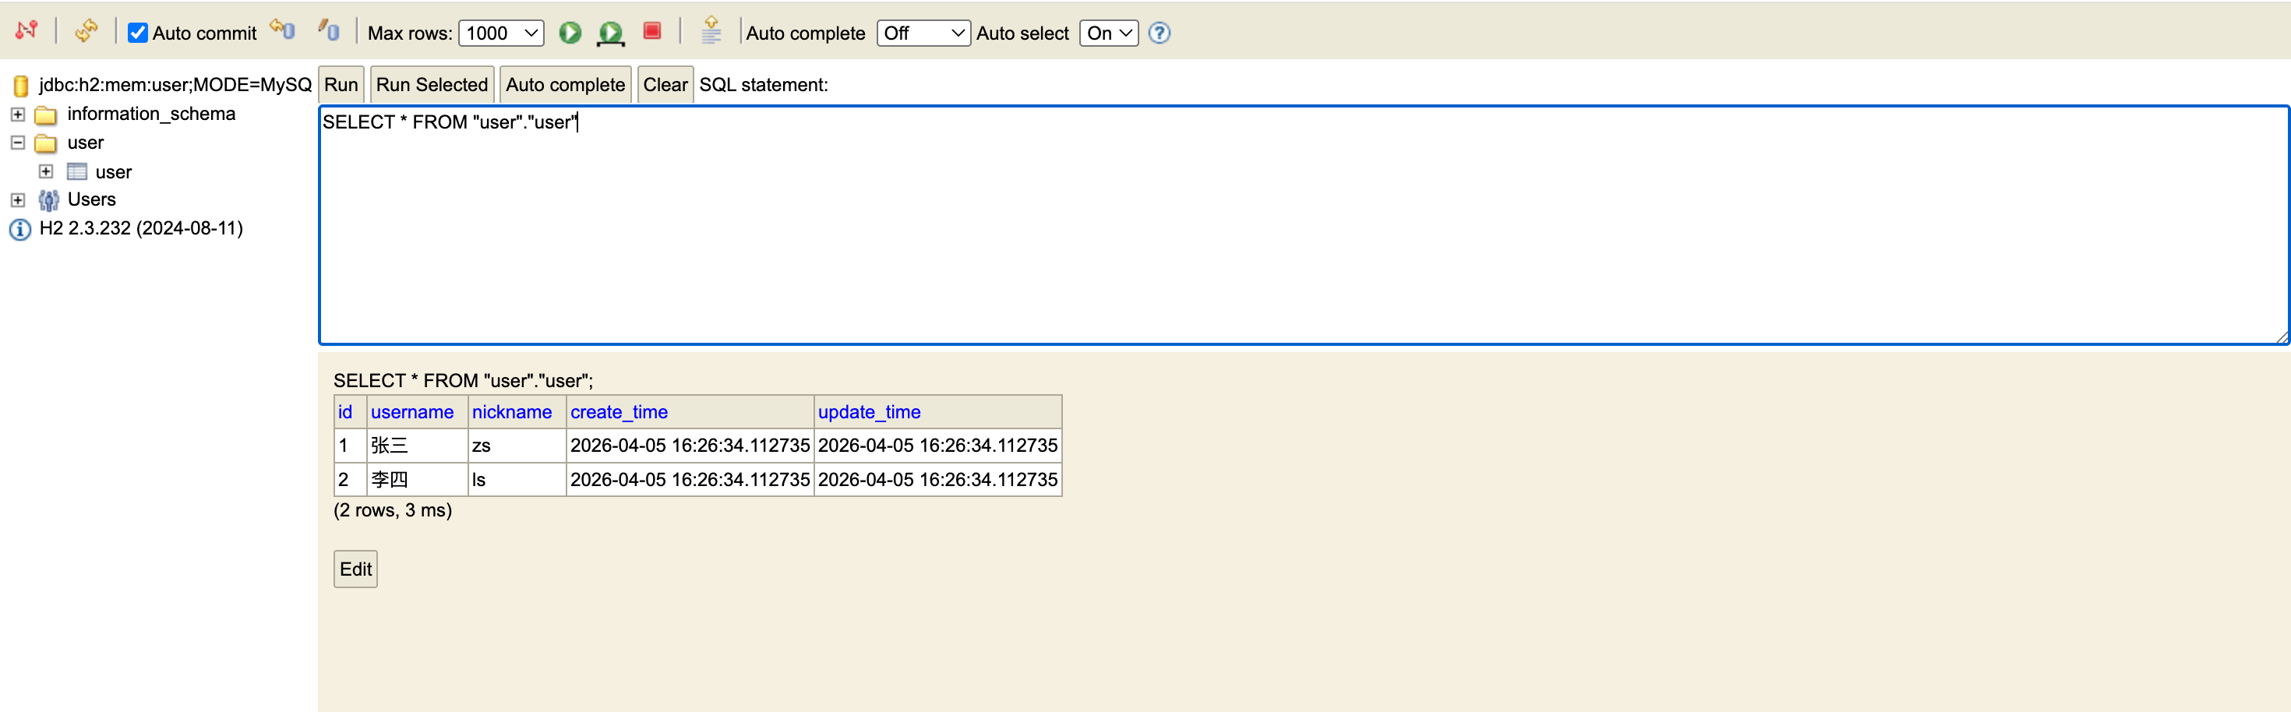Toggle the Auto commit checkbox
Viewport: 2291px width, 712px height.
(138, 33)
